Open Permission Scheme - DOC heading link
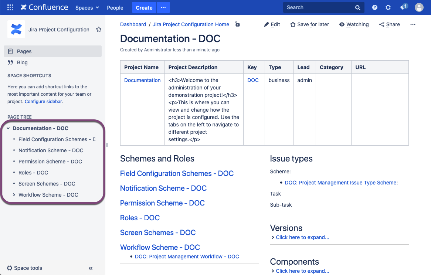Viewport: 431px width, 275px height. click(162, 203)
